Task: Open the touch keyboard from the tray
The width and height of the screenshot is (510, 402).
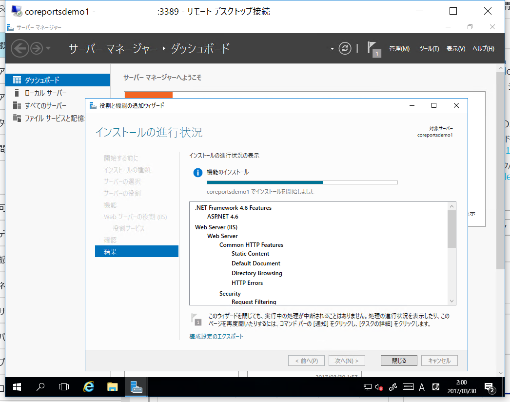Action: click(408, 387)
